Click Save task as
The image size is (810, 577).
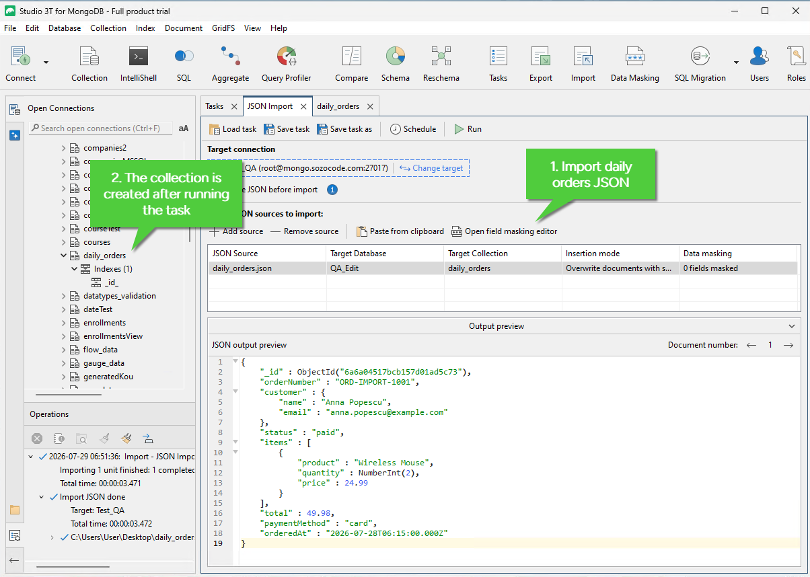pyautogui.click(x=344, y=129)
